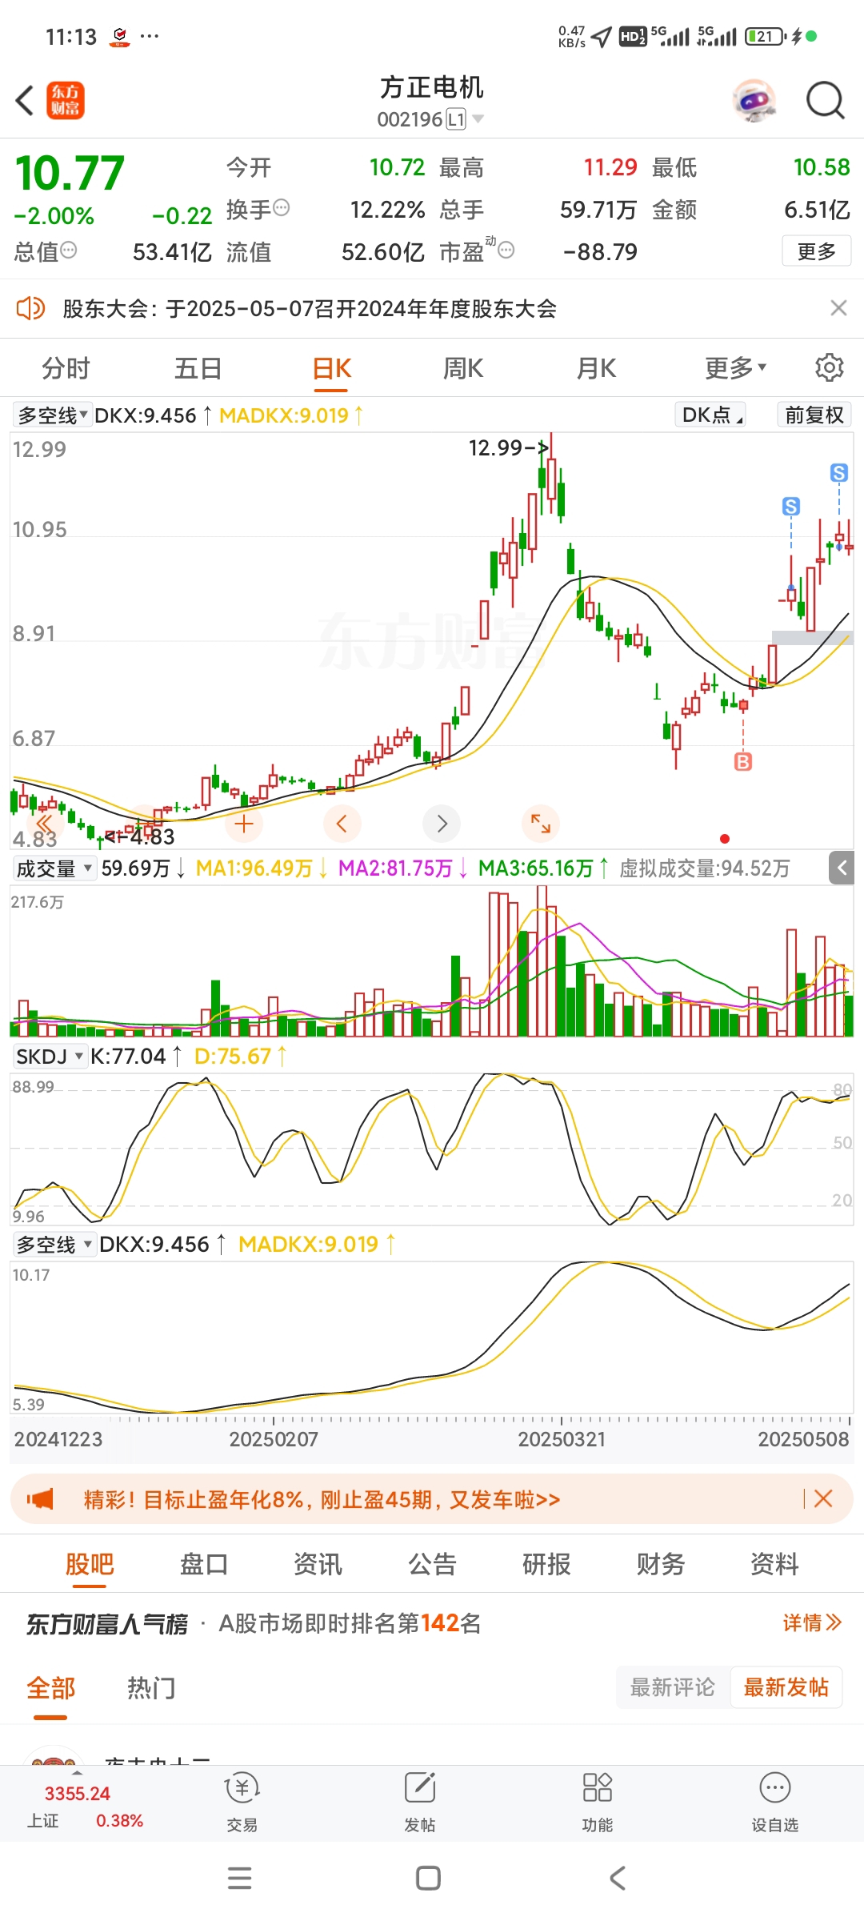Tap the info icon next to 总值
The image size is (864, 1921).
[x=69, y=251]
